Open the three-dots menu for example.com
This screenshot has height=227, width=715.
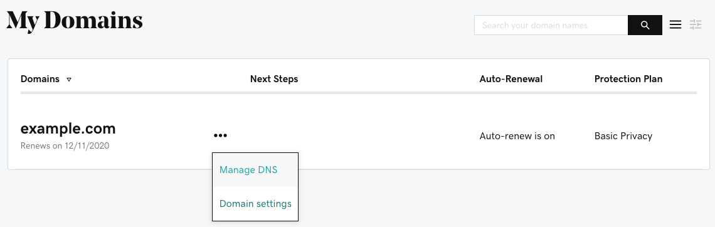[x=220, y=135]
